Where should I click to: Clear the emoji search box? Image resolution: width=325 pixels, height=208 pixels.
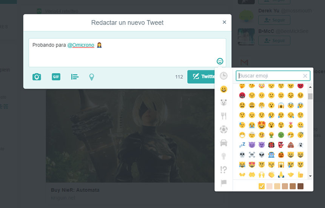coord(305,76)
